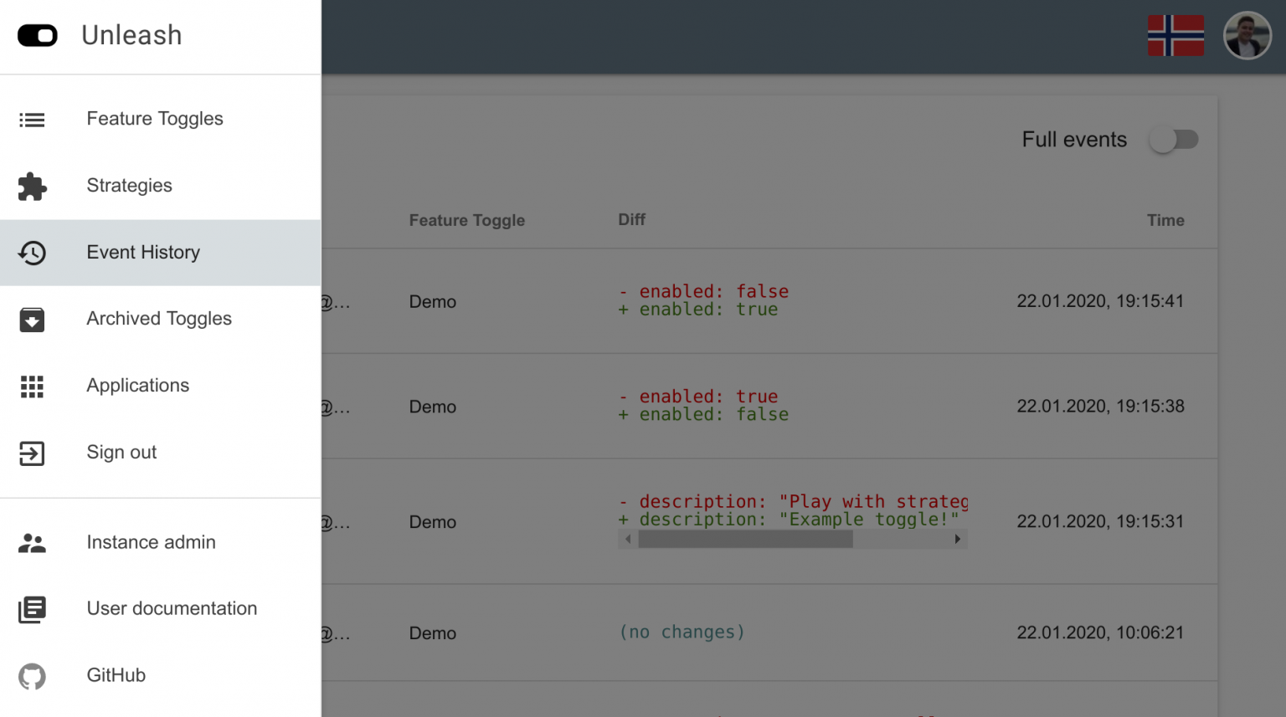Click the Archived Toggles archive icon
The image size is (1286, 717).
[32, 320]
